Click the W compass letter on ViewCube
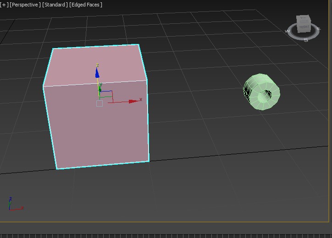Viewport: 332px width, 238px height. [288, 31]
